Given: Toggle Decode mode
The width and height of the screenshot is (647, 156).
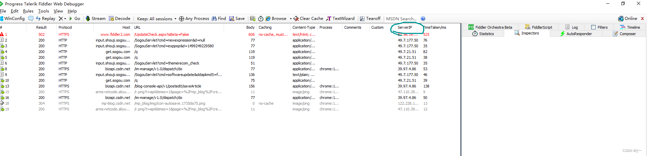Looking at the screenshot, I should (x=119, y=19).
